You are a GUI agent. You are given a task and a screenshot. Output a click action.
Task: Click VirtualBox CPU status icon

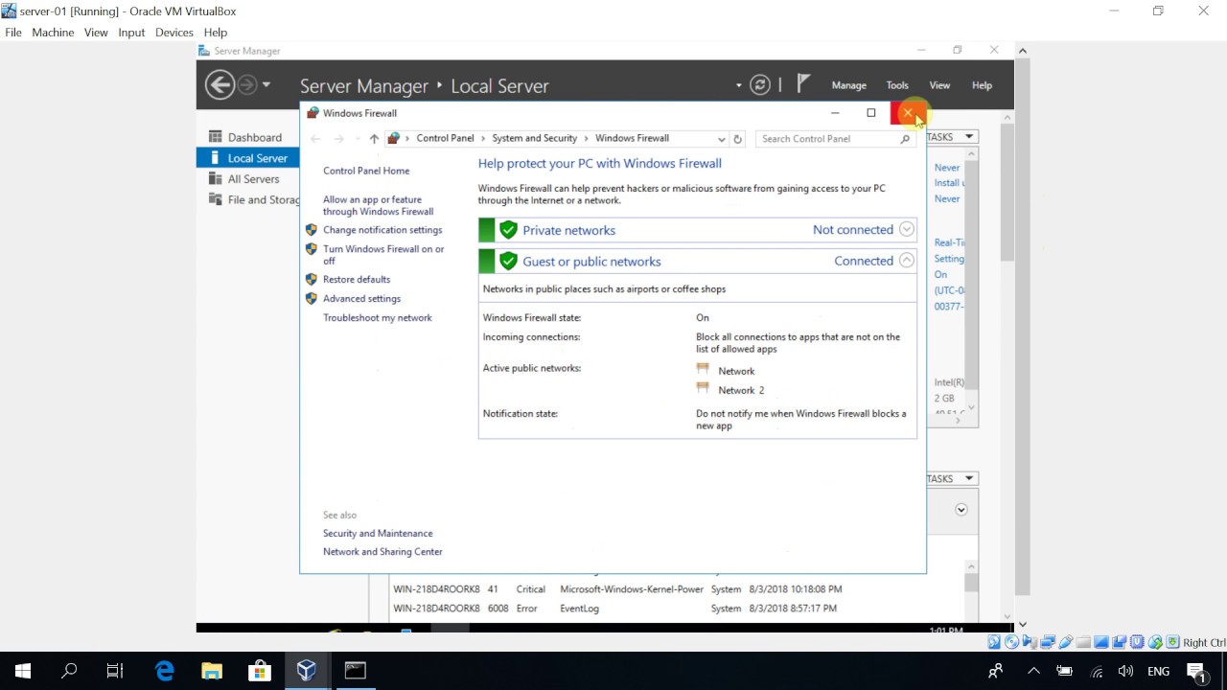pyautogui.click(x=1137, y=642)
